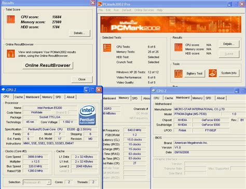
Task: Open the Help menu in PCMark2002
Action: 159,10
